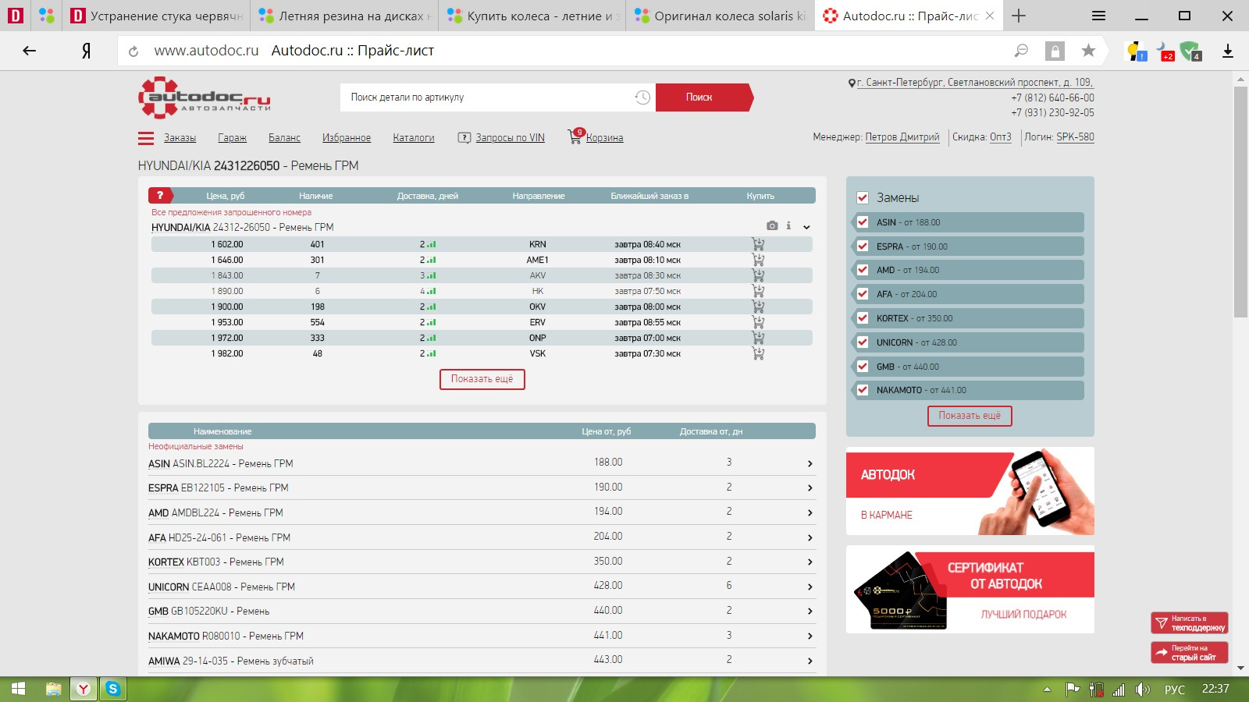
Task: Open Yandex browser in the taskbar
Action: tap(83, 689)
